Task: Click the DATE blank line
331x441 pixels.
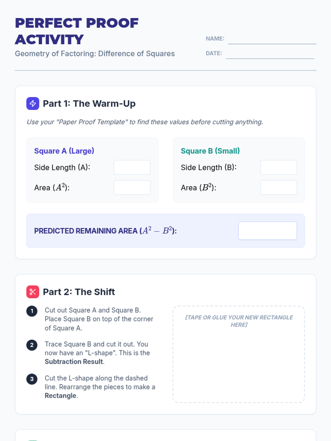Action: pos(270,55)
